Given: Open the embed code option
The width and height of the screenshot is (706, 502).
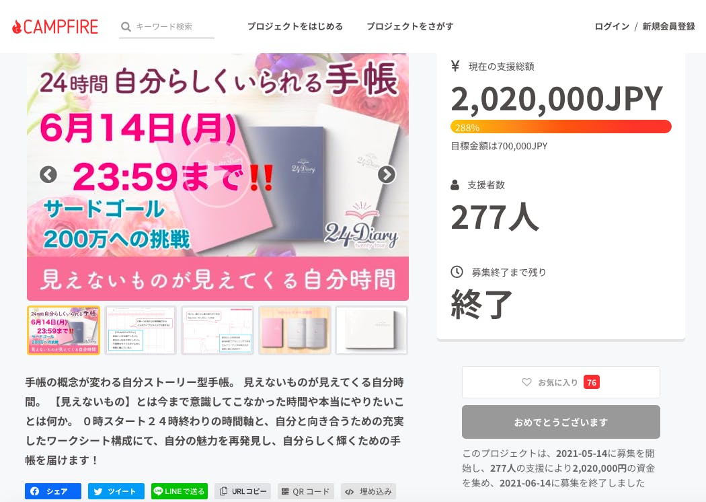Looking at the screenshot, I should click(x=368, y=491).
